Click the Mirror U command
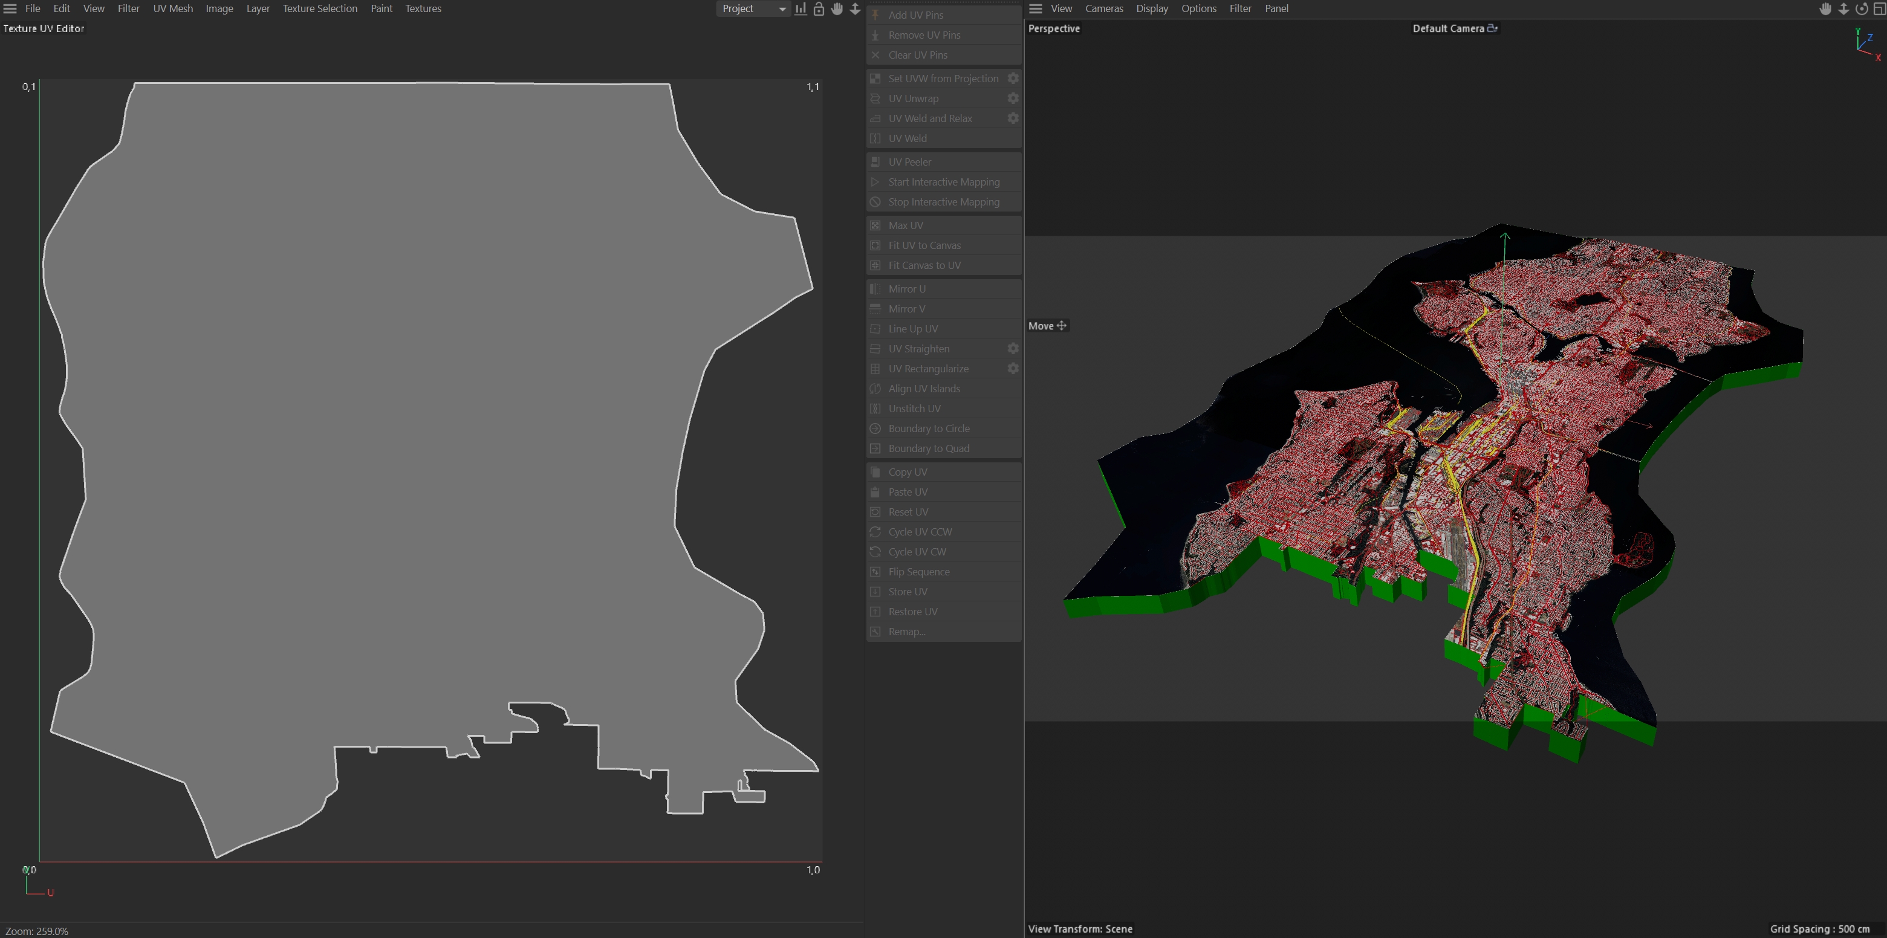This screenshot has height=938, width=1887. click(906, 288)
